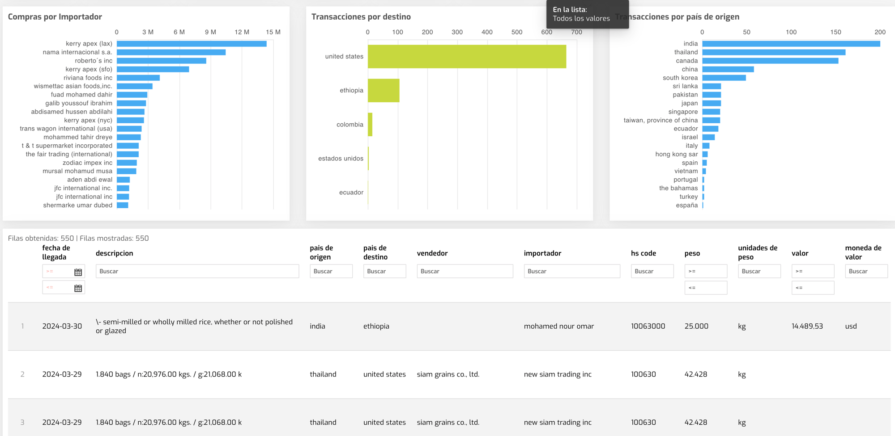Click the unidades de peso Buscar field
This screenshot has width=895, height=436.
tap(759, 271)
